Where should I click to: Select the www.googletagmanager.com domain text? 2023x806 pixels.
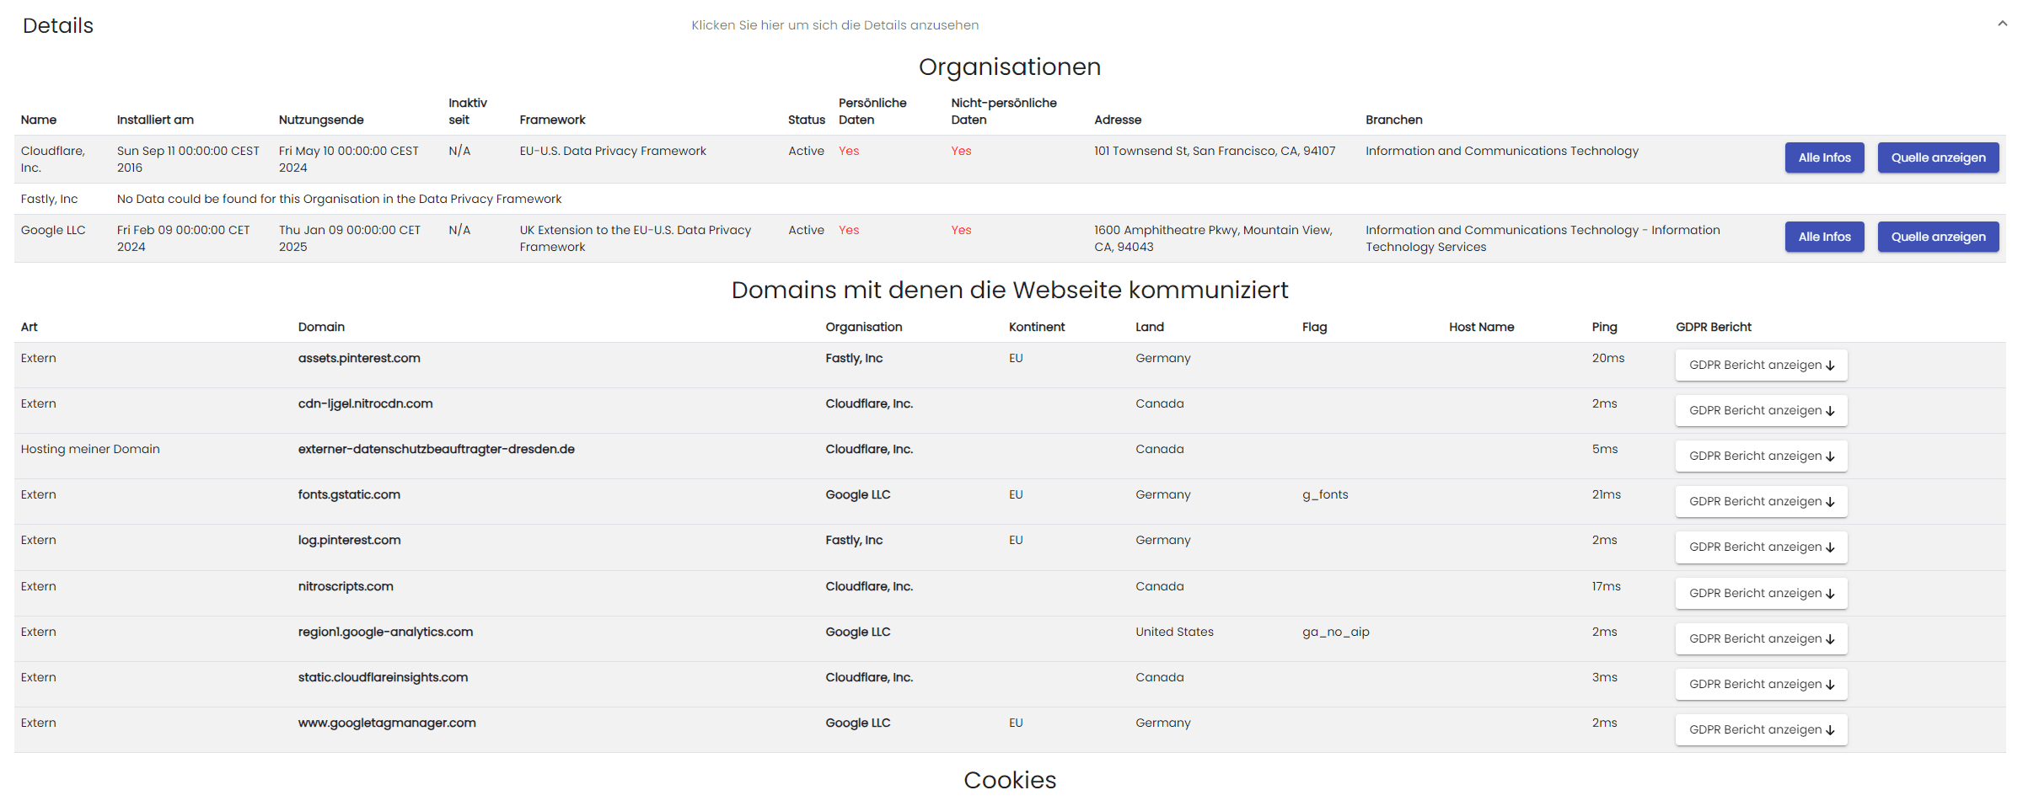(x=387, y=723)
